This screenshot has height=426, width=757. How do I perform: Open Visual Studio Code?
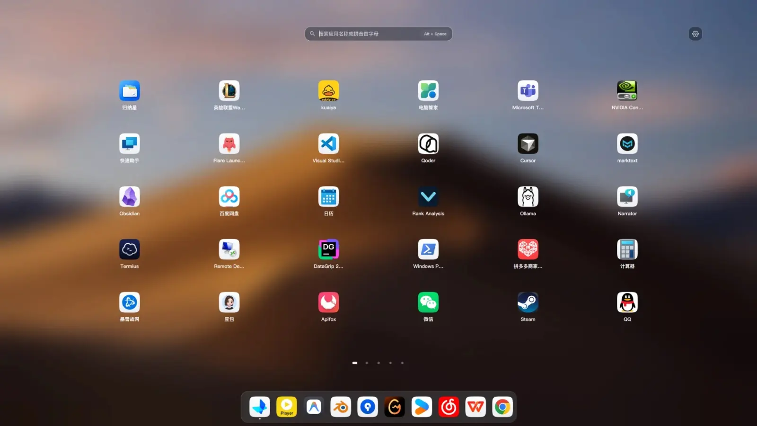328,144
